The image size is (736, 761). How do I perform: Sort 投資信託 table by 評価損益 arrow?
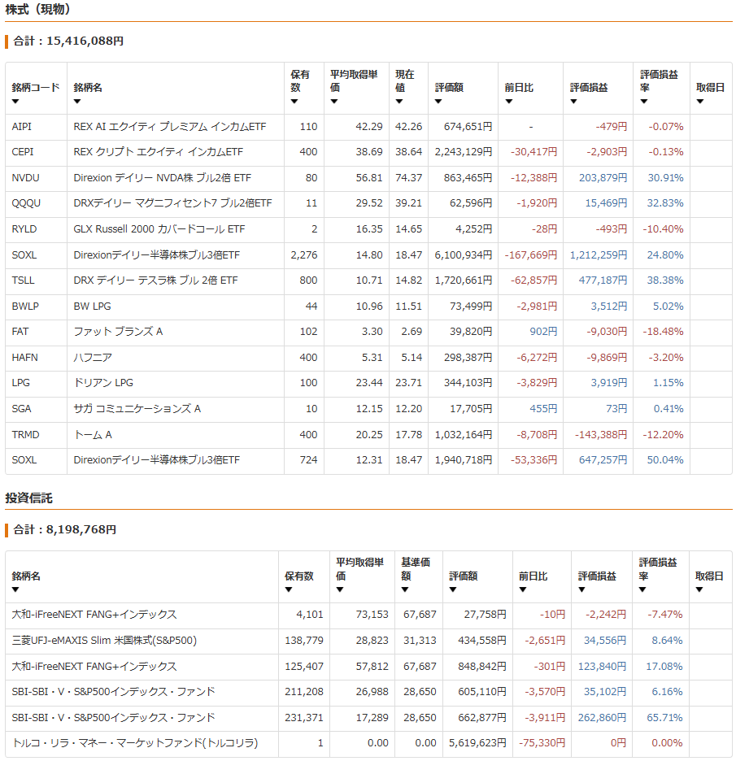click(x=581, y=589)
